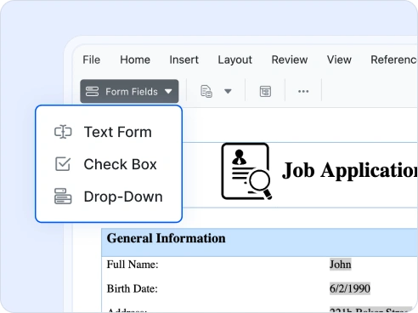The image size is (418, 313).
Task: Open the Layout tab
Action: 234,60
